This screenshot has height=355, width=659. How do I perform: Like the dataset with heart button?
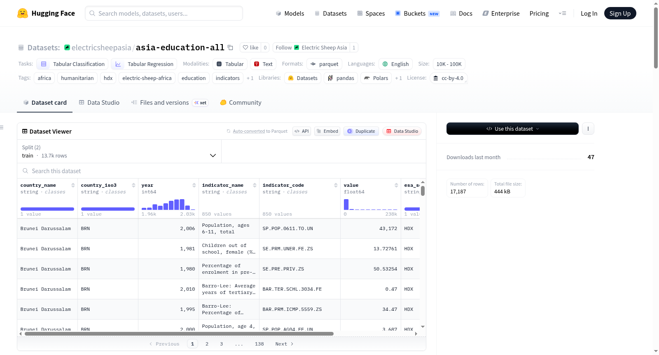[x=250, y=47]
